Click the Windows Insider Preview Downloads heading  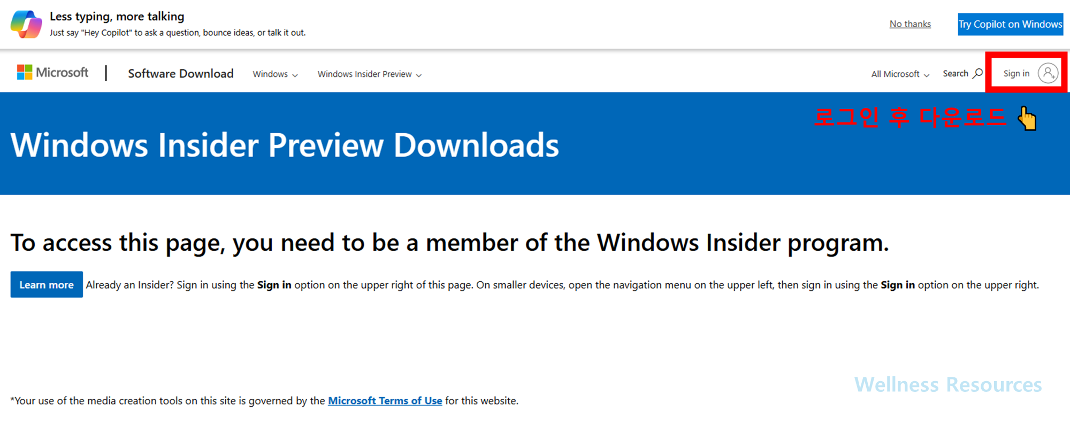(x=285, y=145)
